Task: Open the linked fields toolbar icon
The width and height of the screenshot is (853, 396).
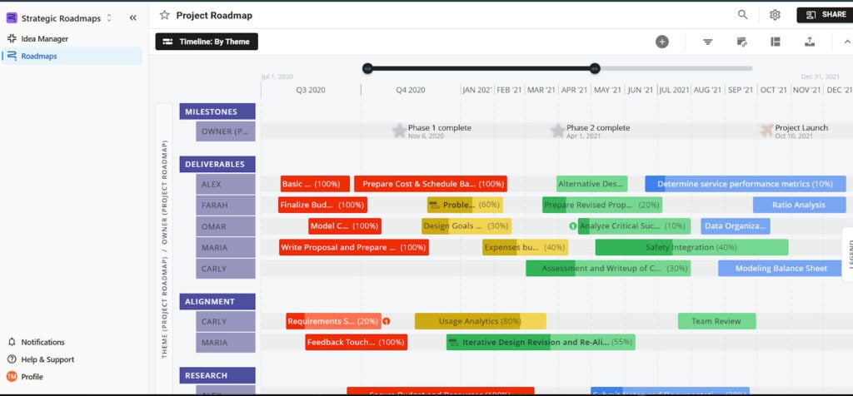Action: click(x=741, y=42)
